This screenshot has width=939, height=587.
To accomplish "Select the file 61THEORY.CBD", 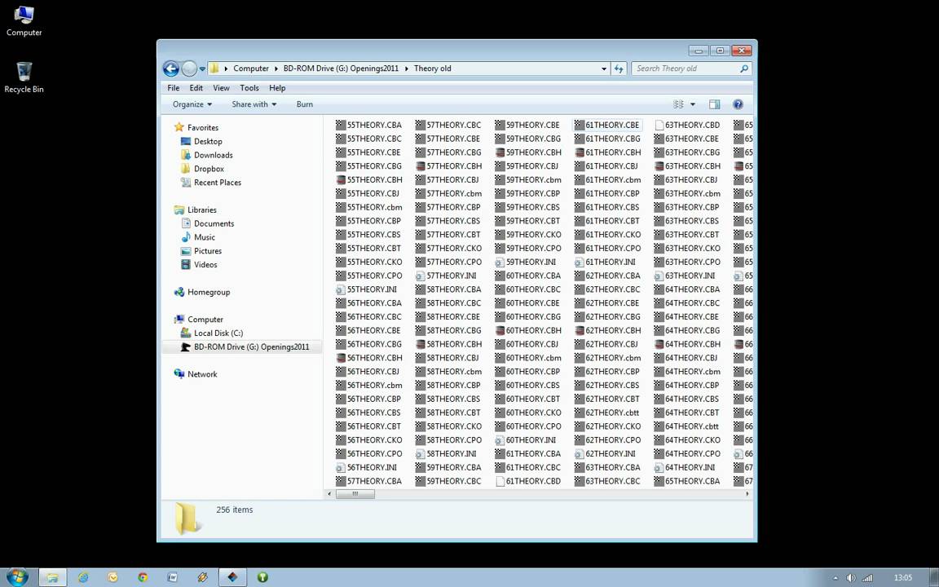I will click(528, 481).
